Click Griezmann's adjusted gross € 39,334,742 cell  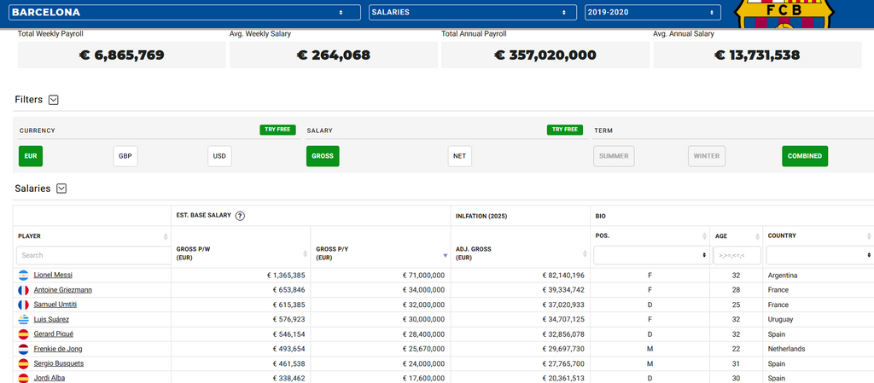tap(520, 290)
